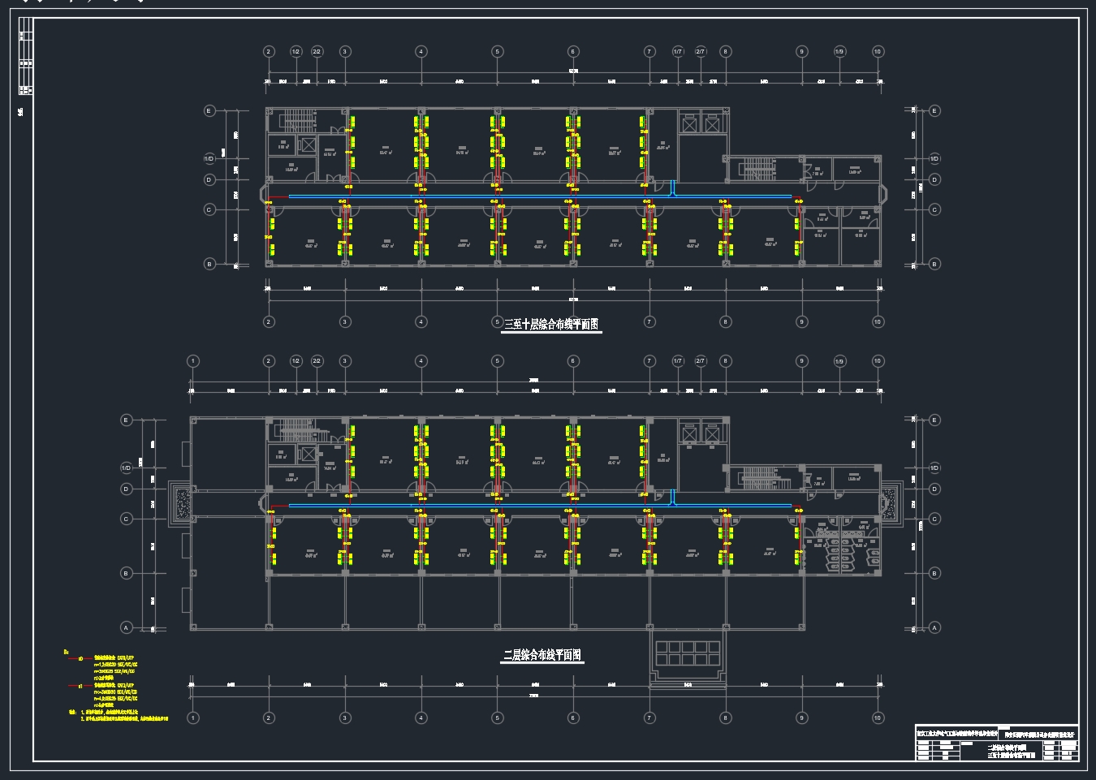Click axis bubble 1 above the lower plan
This screenshot has width=1096, height=780.
[192, 361]
